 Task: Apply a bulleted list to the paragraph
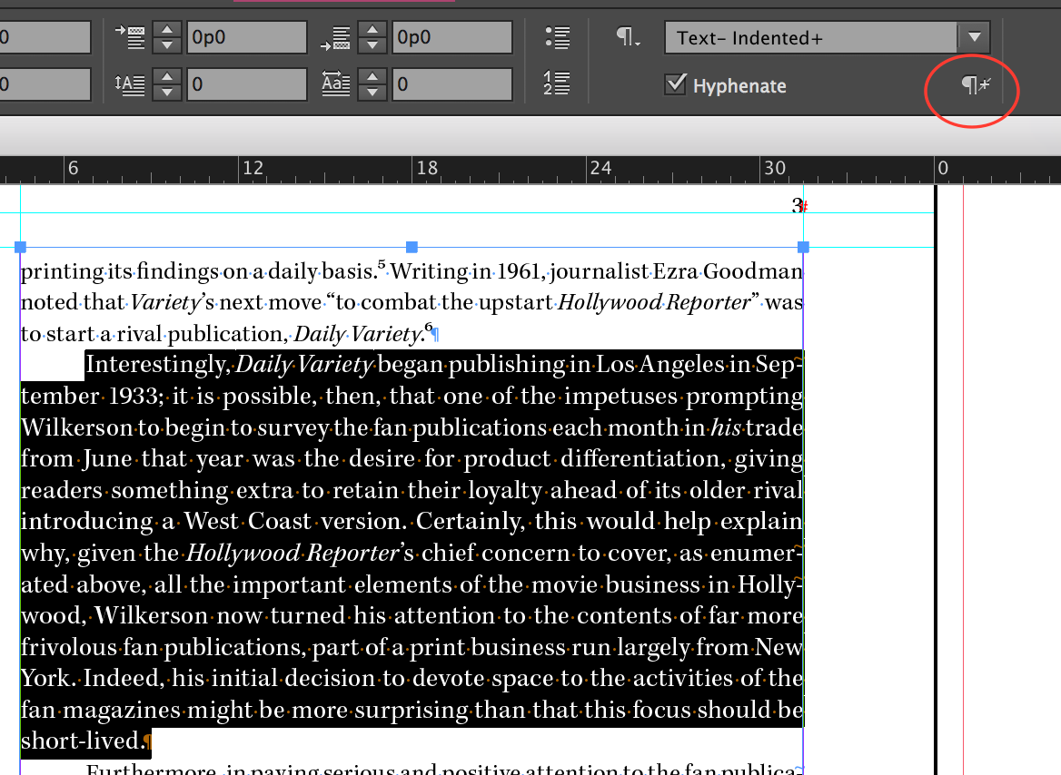(x=557, y=38)
